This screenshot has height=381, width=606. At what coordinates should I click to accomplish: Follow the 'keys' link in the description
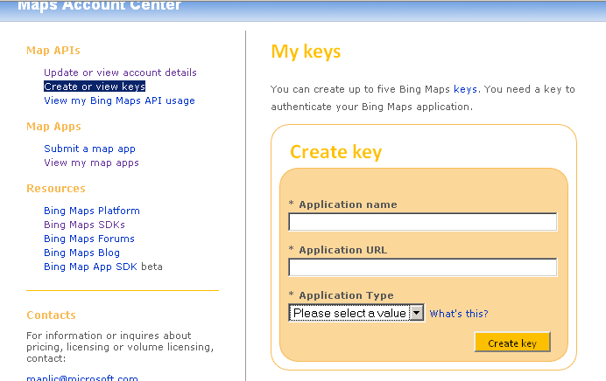pos(465,89)
